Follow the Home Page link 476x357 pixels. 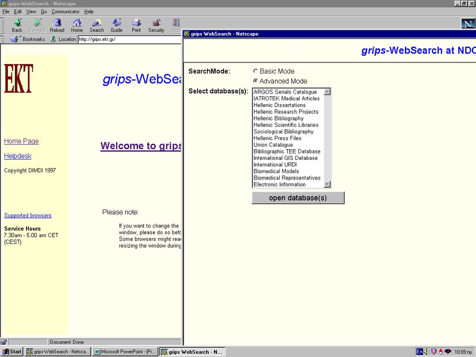(21, 141)
